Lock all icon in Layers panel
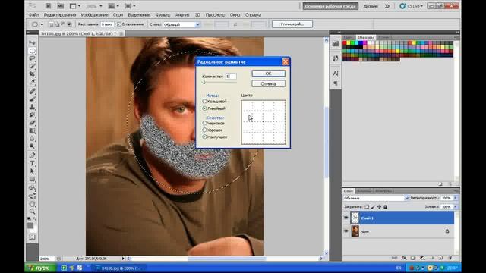 pos(385,207)
